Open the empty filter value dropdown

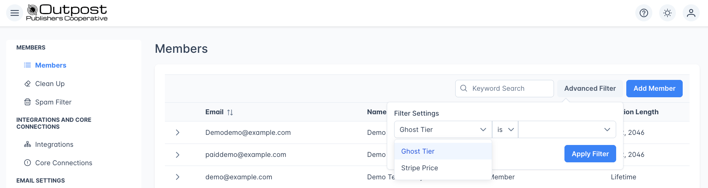(567, 129)
